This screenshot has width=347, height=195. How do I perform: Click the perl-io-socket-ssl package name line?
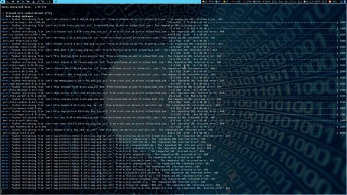point(24,35)
